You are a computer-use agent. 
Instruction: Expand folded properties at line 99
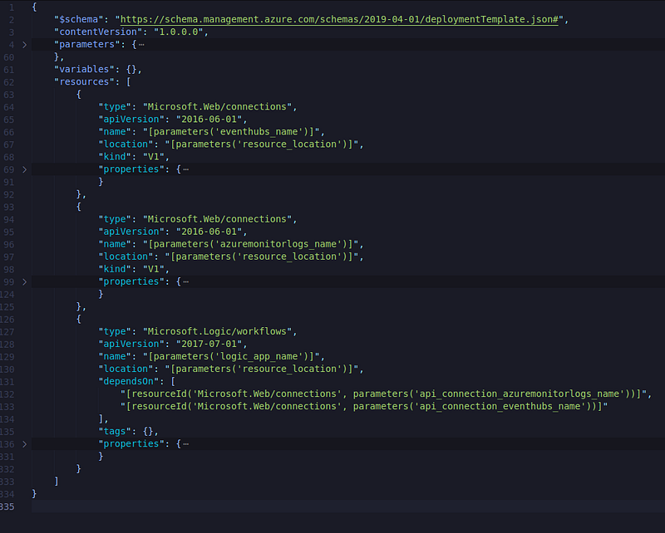click(x=25, y=281)
